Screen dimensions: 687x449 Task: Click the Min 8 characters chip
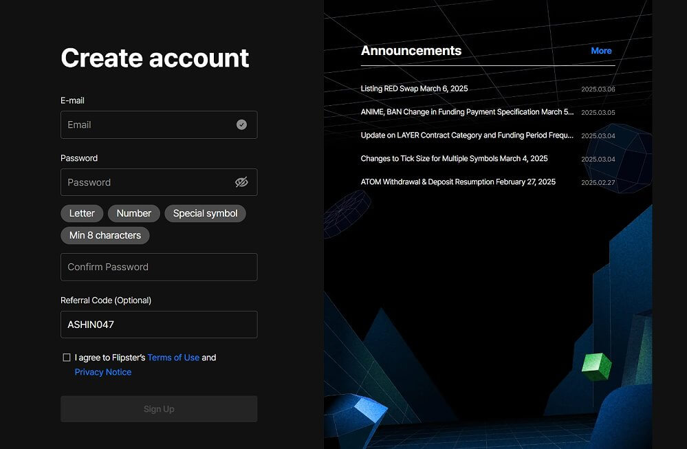pyautogui.click(x=105, y=235)
